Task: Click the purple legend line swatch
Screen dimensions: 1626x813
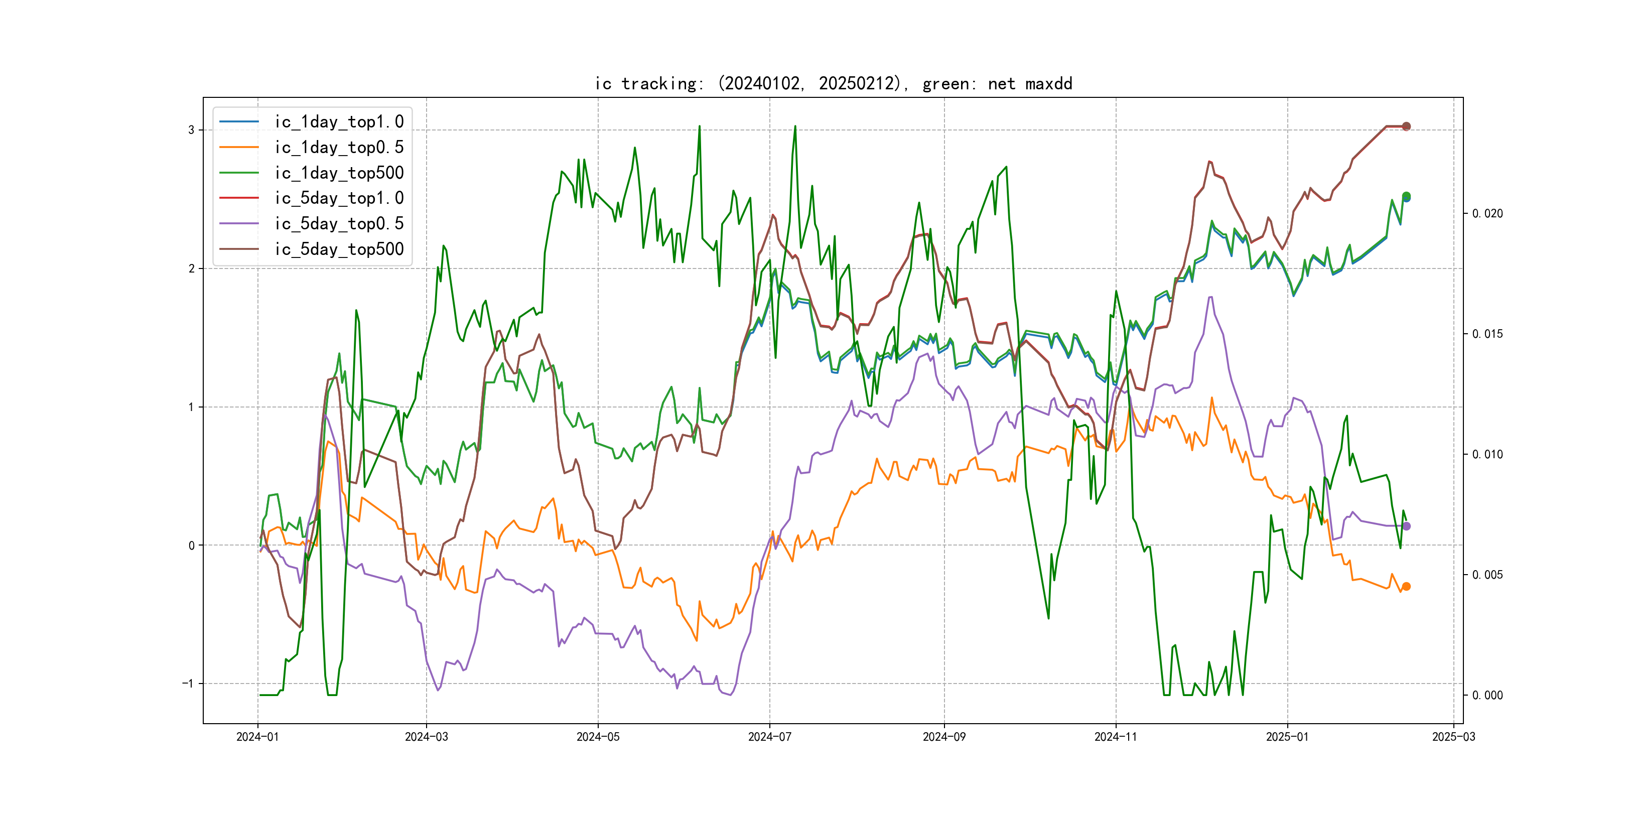Action: 239,223
